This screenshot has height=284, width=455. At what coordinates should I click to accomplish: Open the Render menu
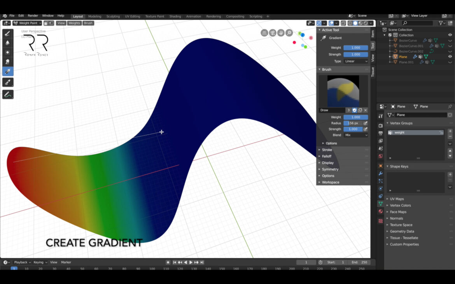33,16
